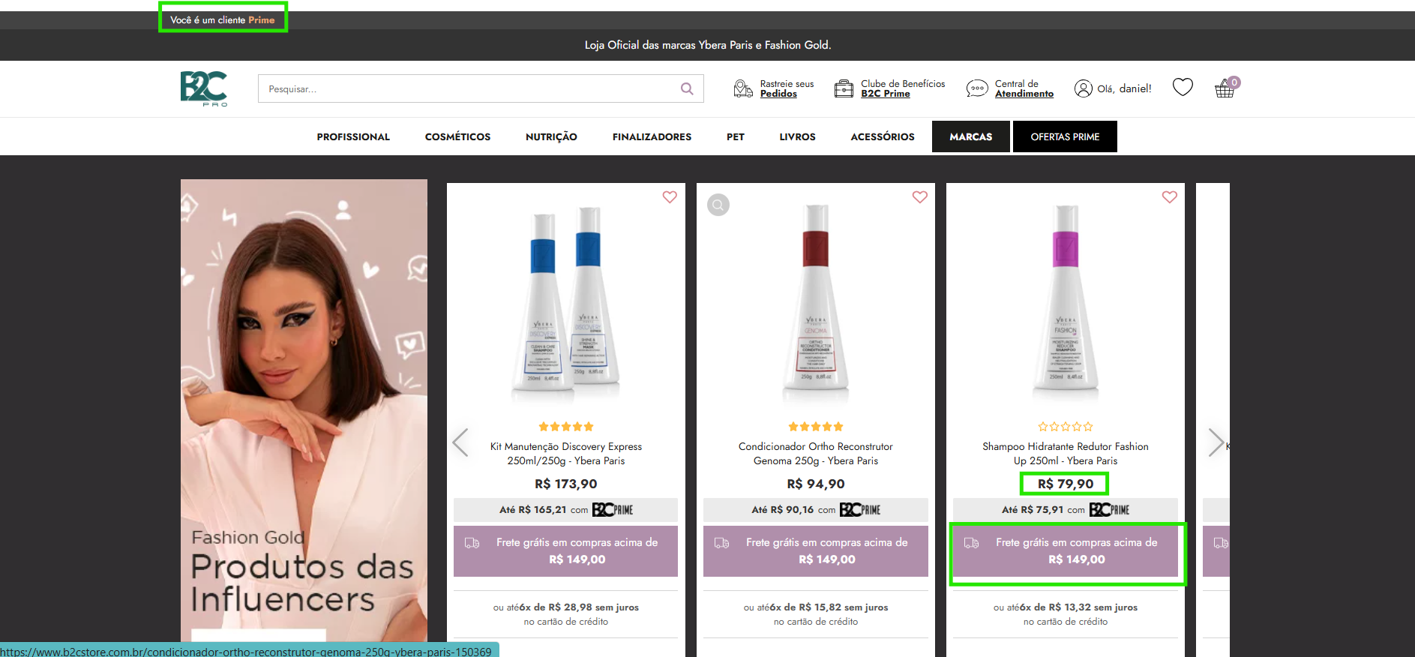This screenshot has width=1415, height=657.
Task: Open Central de Atendimento link
Action: 1024,88
